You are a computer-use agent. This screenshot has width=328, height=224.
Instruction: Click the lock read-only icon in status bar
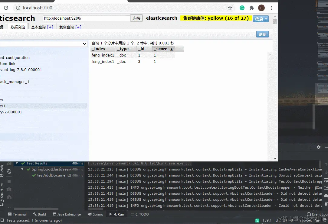[317, 220]
